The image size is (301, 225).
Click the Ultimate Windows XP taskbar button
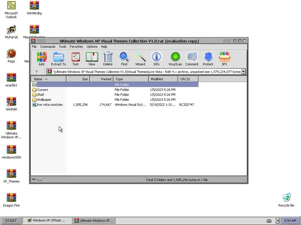click(94, 220)
